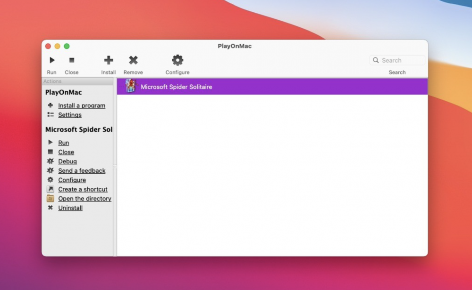The height and width of the screenshot is (290, 472).
Task: Click the yellow minimize window button
Action: coord(57,46)
